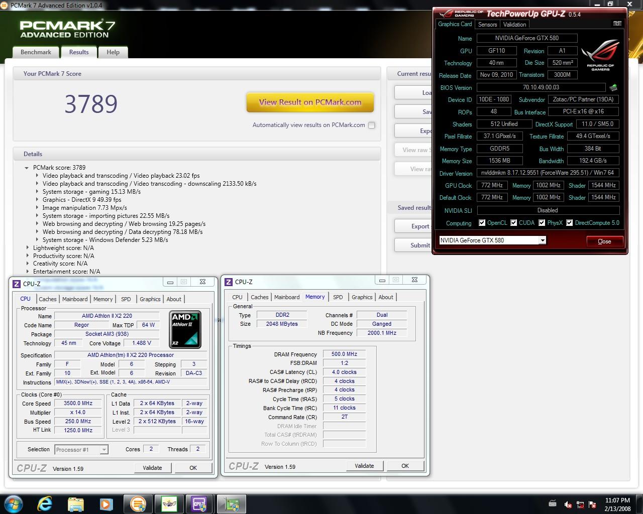Open the Windows Start menu
The height and width of the screenshot is (514, 643).
(x=14, y=504)
